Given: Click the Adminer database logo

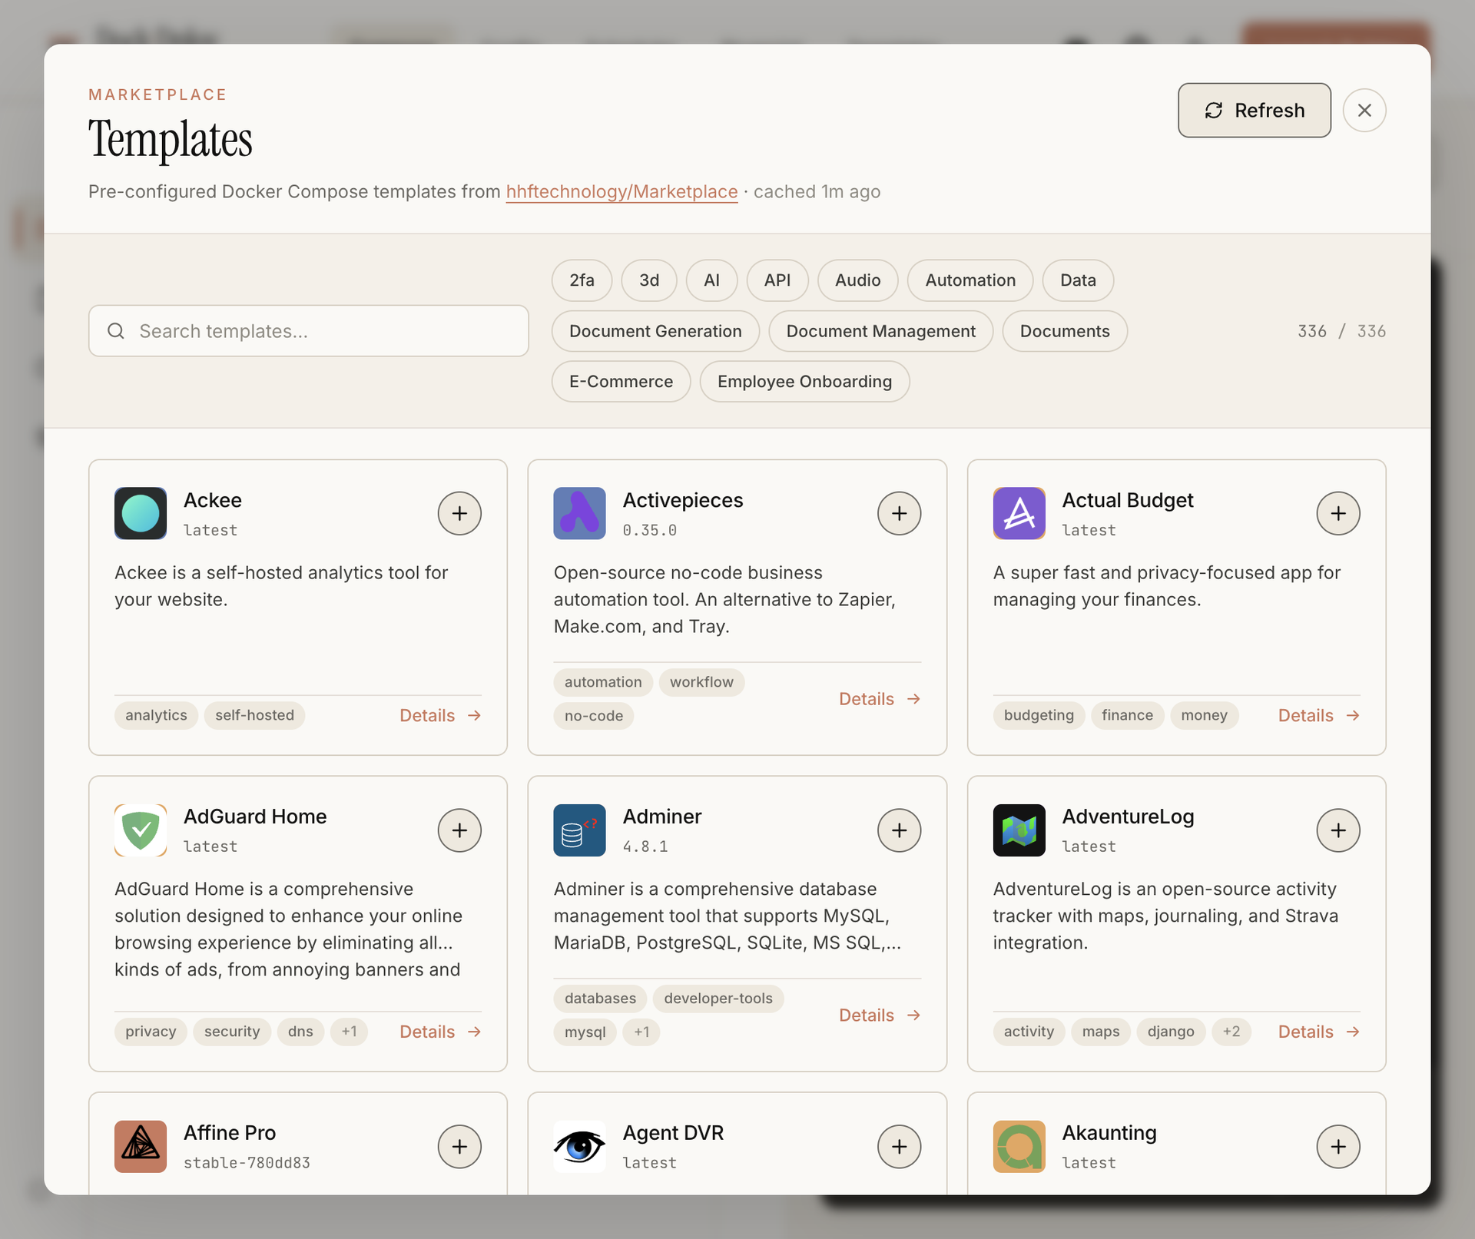Looking at the screenshot, I should tap(580, 830).
